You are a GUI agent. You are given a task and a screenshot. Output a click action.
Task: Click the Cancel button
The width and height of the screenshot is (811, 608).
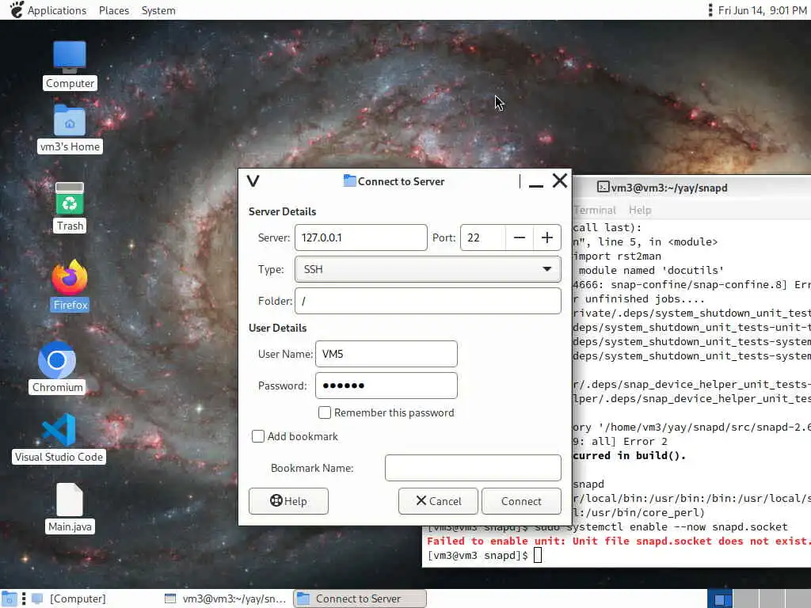[438, 501]
